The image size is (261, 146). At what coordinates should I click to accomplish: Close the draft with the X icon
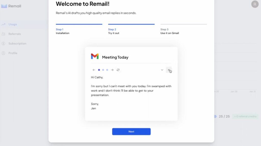pyautogui.click(x=169, y=70)
